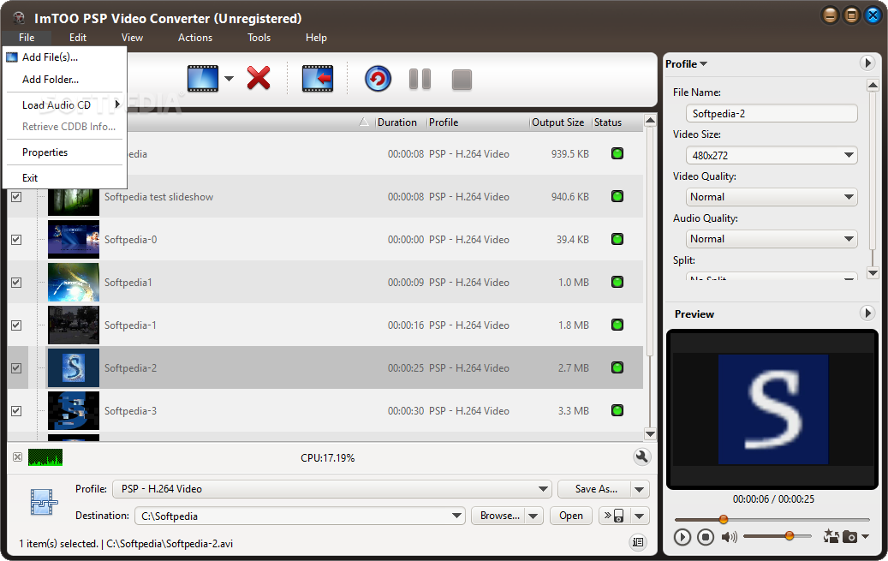This screenshot has height=561, width=888.
Task: Click the app film reel icon in title bar
Action: coord(19,18)
